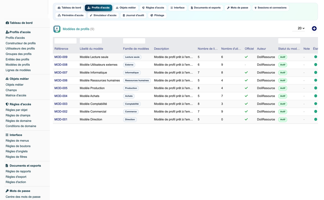Screen dimensions: 324x200
Task: Open the MOD-003 reference link
Action: coord(61,104)
